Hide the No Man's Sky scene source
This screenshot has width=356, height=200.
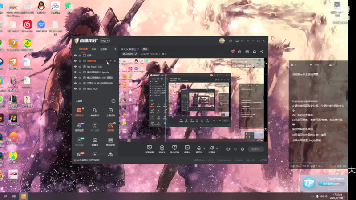point(75,67)
